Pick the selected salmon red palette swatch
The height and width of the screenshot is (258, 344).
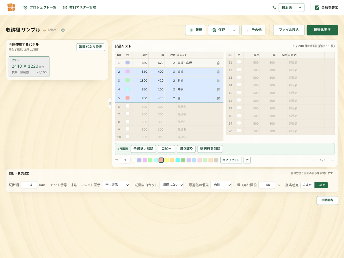point(161,160)
